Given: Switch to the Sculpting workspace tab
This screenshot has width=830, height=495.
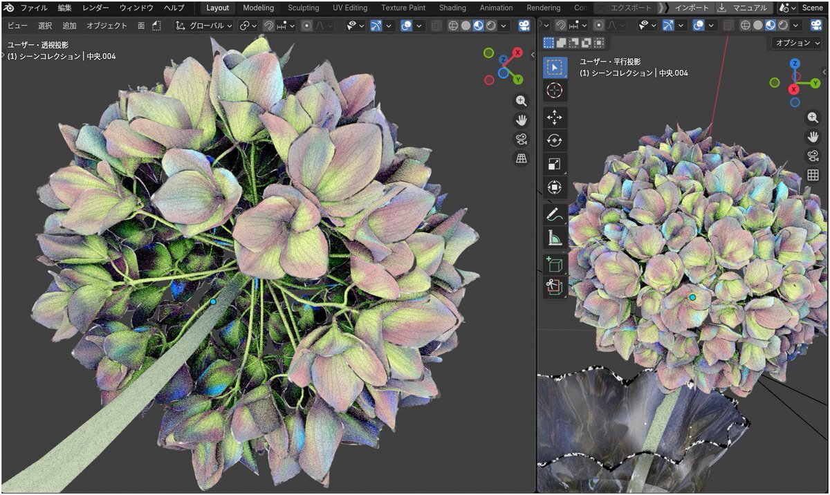Looking at the screenshot, I should 303,8.
